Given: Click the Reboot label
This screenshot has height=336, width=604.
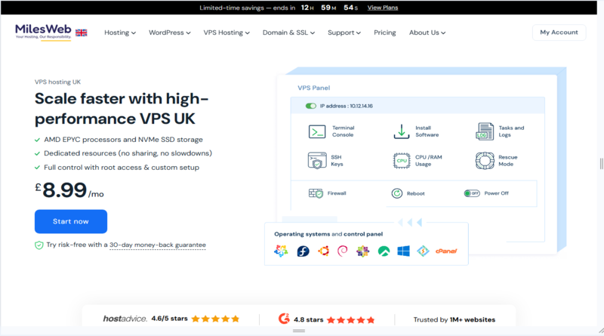Looking at the screenshot, I should tap(416, 194).
